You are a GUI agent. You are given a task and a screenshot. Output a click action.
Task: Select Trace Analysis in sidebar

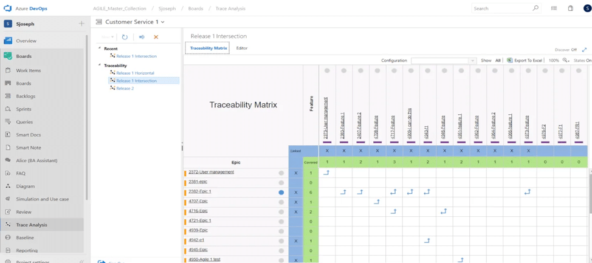[32, 225]
